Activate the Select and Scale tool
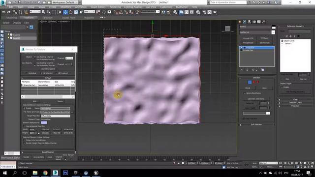Viewport: 315px width, 177px height. (76, 12)
